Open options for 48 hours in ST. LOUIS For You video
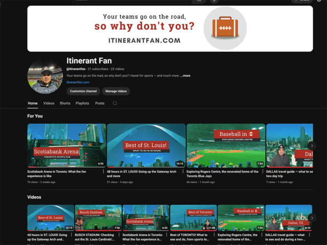 (x=183, y=171)
